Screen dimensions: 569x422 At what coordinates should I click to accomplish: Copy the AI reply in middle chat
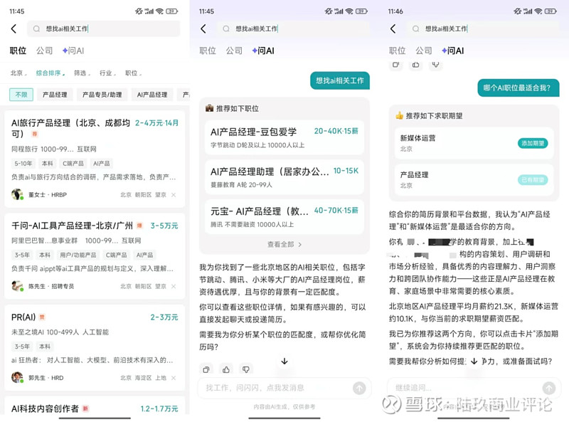tap(206, 370)
